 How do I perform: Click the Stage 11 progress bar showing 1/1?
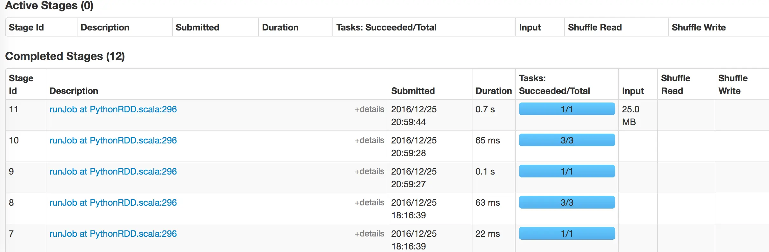(567, 109)
